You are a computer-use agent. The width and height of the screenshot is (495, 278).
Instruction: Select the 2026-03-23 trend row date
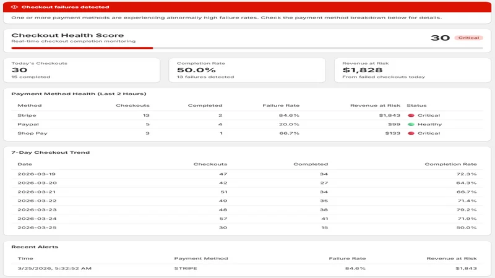pyautogui.click(x=37, y=209)
